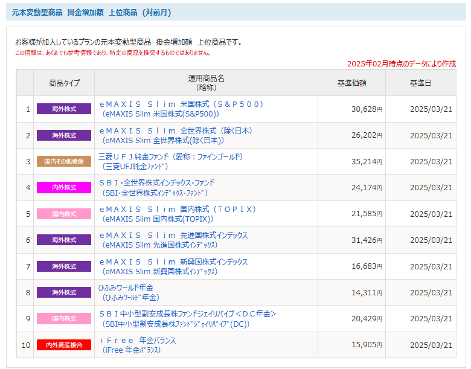Click the お客様が加入しているプラン description line
Image resolution: width=471 pixels, height=369 pixels.
click(129, 42)
